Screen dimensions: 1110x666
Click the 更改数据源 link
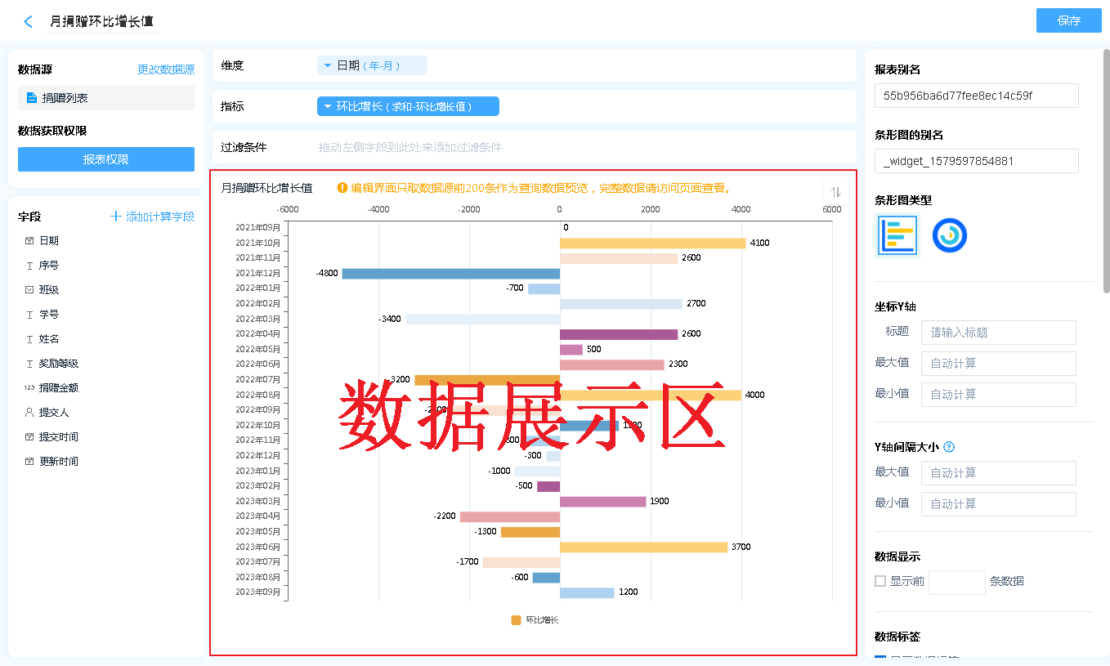[166, 70]
